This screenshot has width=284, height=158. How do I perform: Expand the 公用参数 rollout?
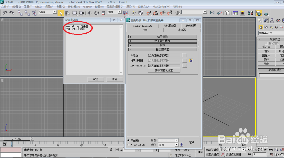[x=162, y=37]
